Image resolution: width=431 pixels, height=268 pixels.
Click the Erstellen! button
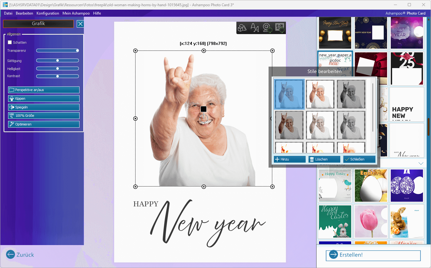pos(373,255)
